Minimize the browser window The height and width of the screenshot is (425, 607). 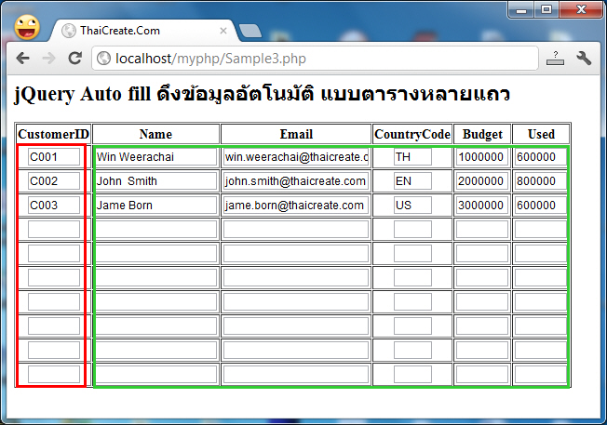point(521,10)
